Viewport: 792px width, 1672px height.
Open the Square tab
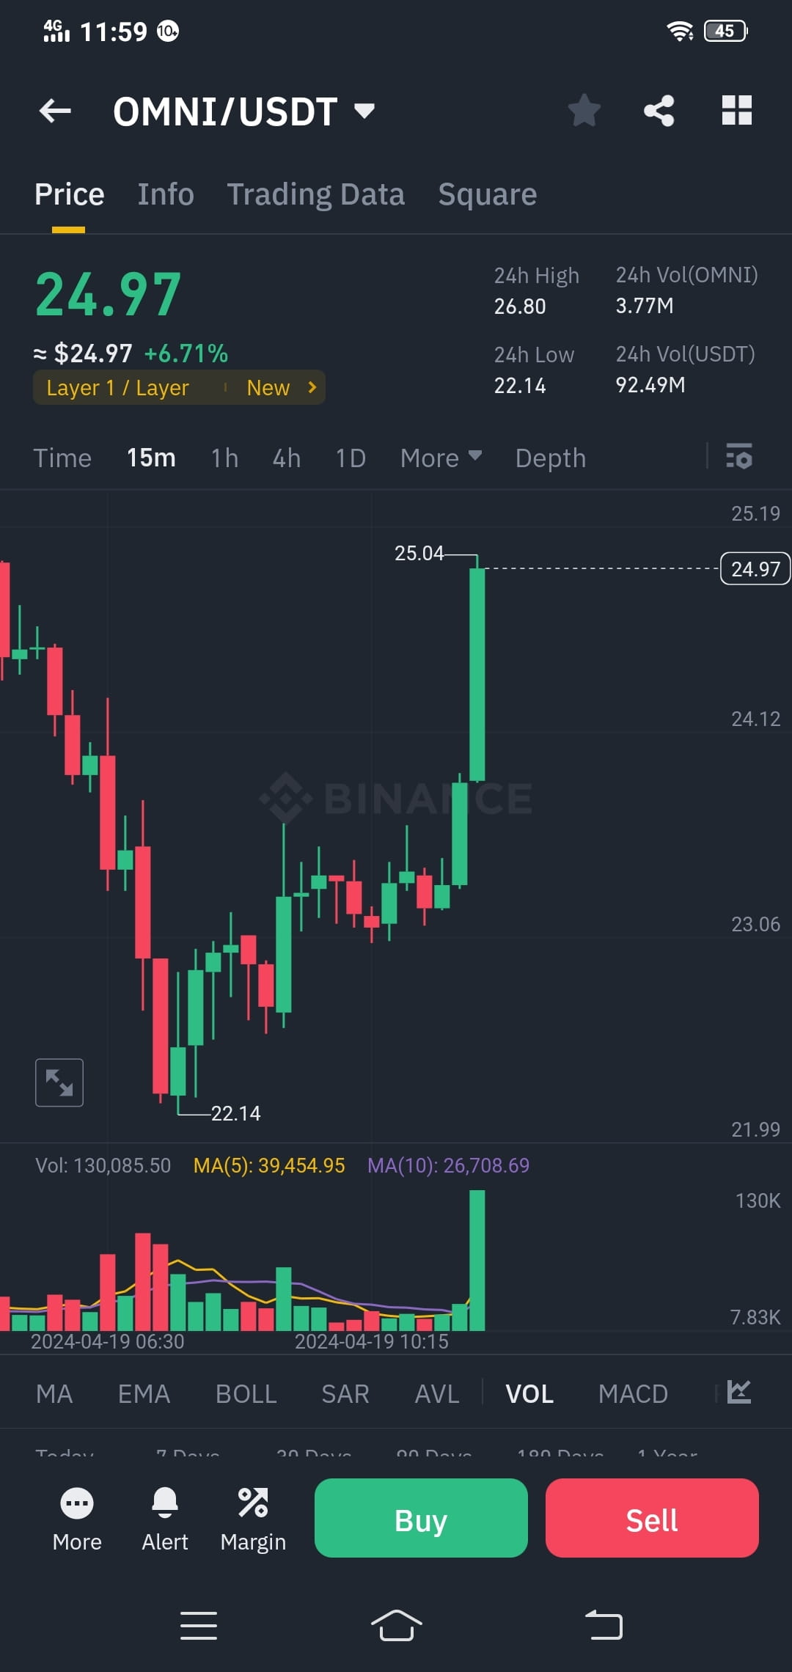pos(486,194)
